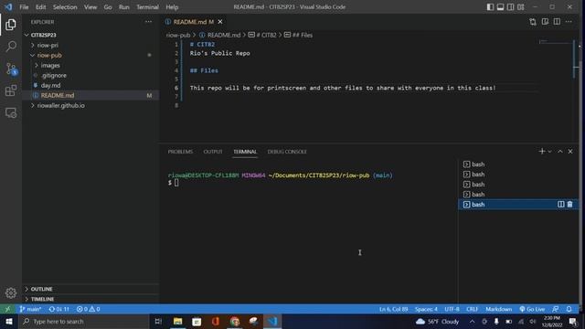Open Google Chrome from the taskbar
This screenshot has height=329, width=585.
(235, 321)
